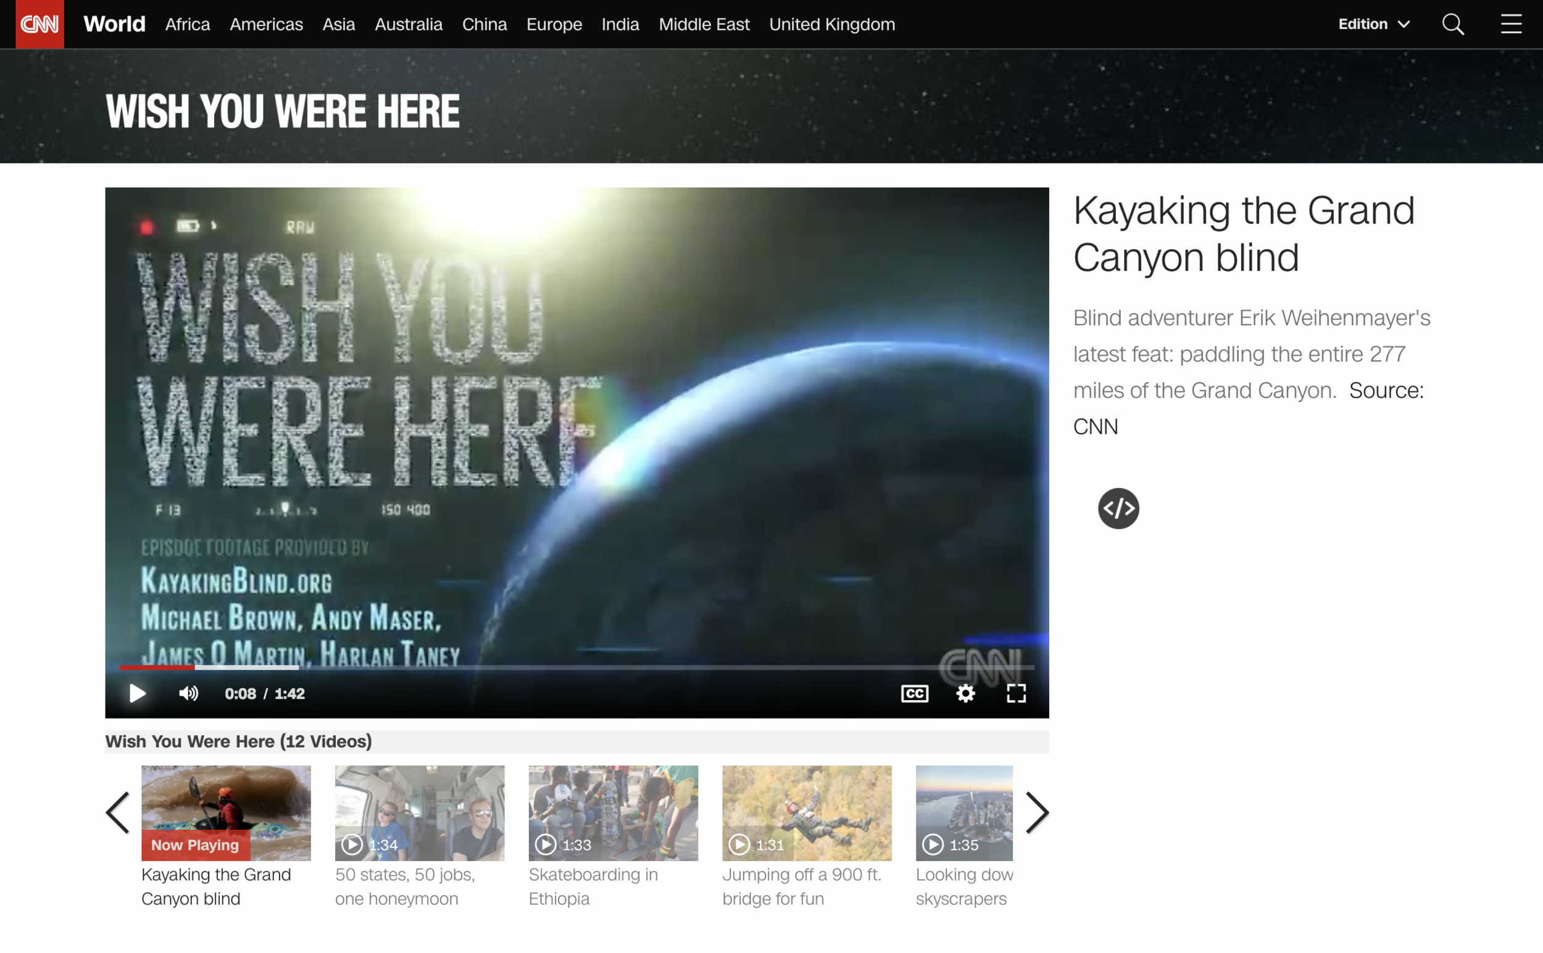Image resolution: width=1543 pixels, height=953 pixels.
Task: Click the 'Wish You Were Here (12 Videos)' label
Action: point(238,741)
